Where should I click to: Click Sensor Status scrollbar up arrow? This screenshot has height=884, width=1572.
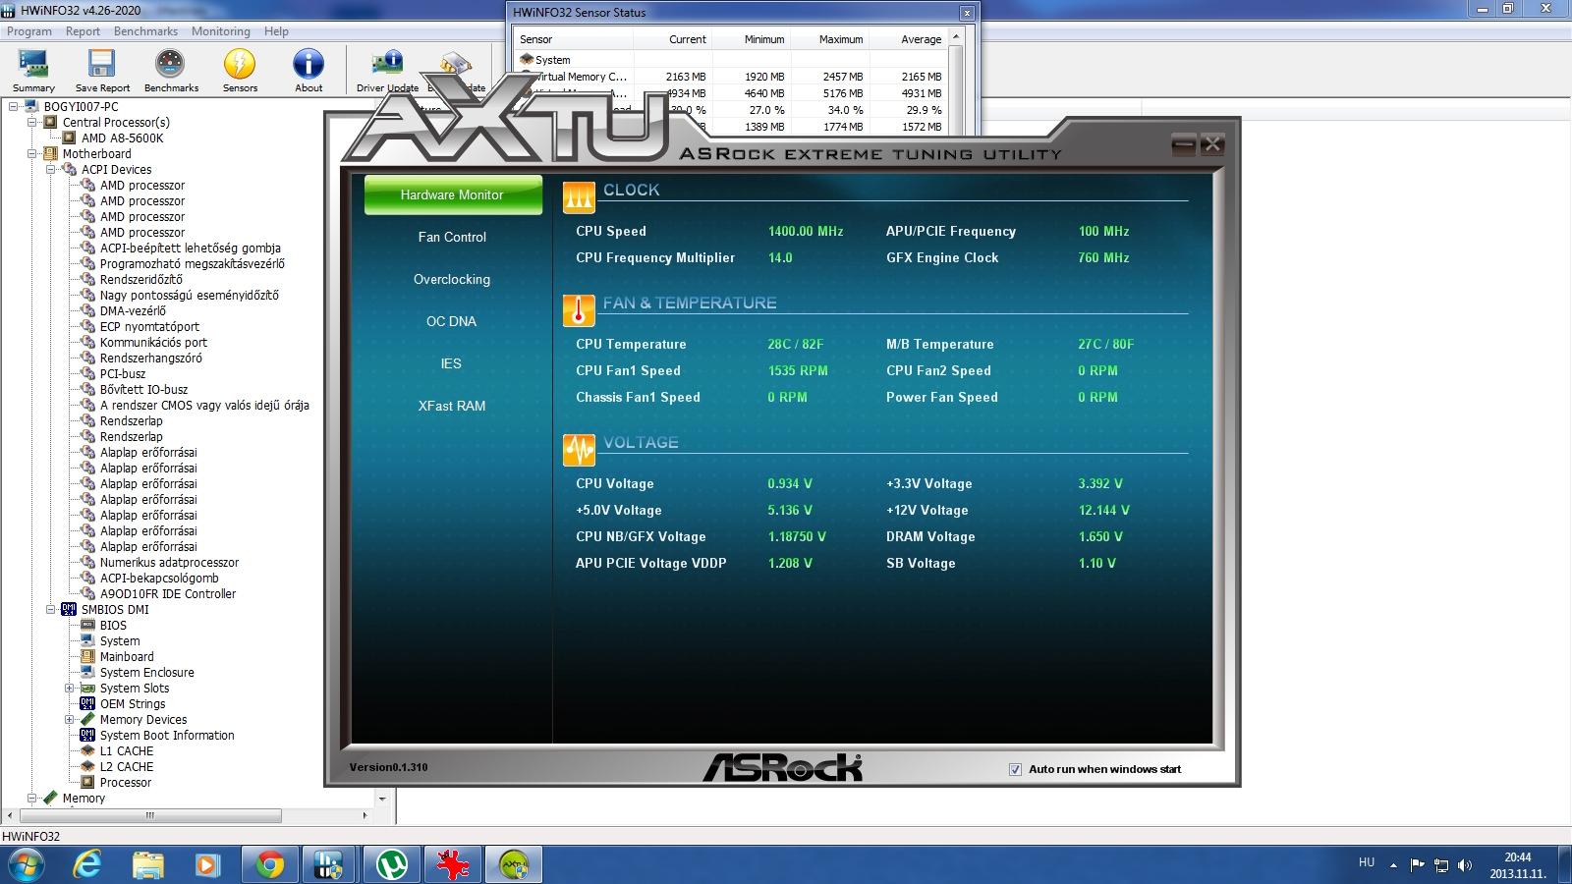pyautogui.click(x=957, y=36)
